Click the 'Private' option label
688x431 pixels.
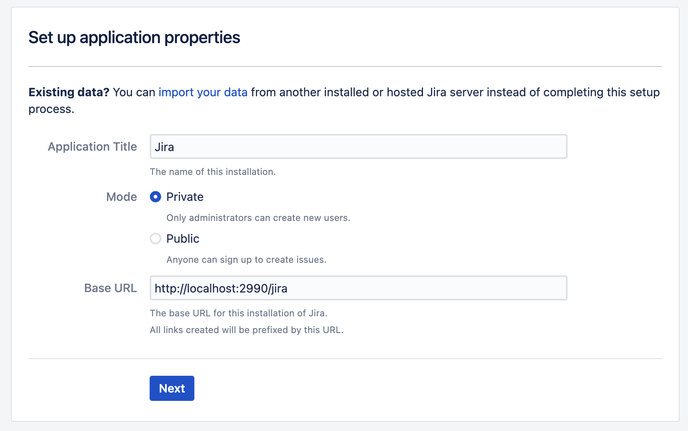pos(185,197)
